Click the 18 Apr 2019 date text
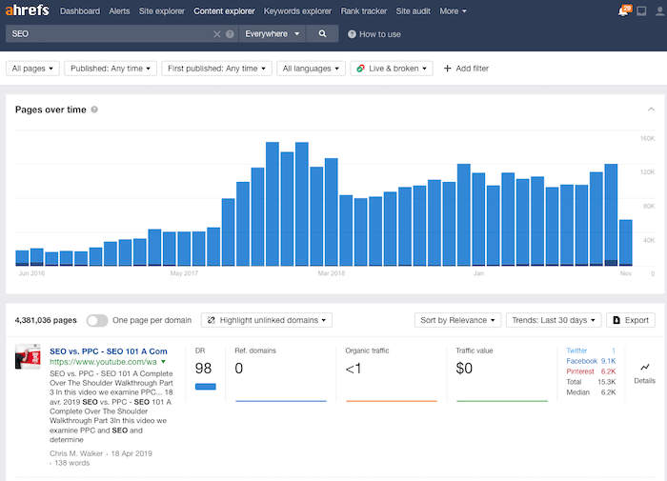The height and width of the screenshot is (481, 667). coord(131,453)
